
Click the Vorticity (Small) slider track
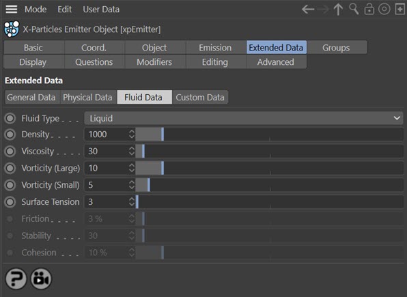pos(270,185)
